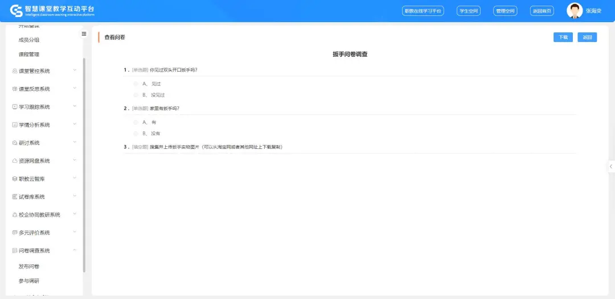Click the 职教云智库 sidebar icon

[15, 179]
